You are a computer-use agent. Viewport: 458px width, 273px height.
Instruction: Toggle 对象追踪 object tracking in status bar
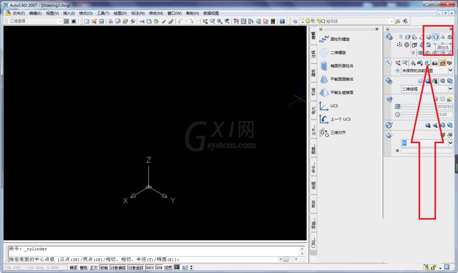(136, 268)
